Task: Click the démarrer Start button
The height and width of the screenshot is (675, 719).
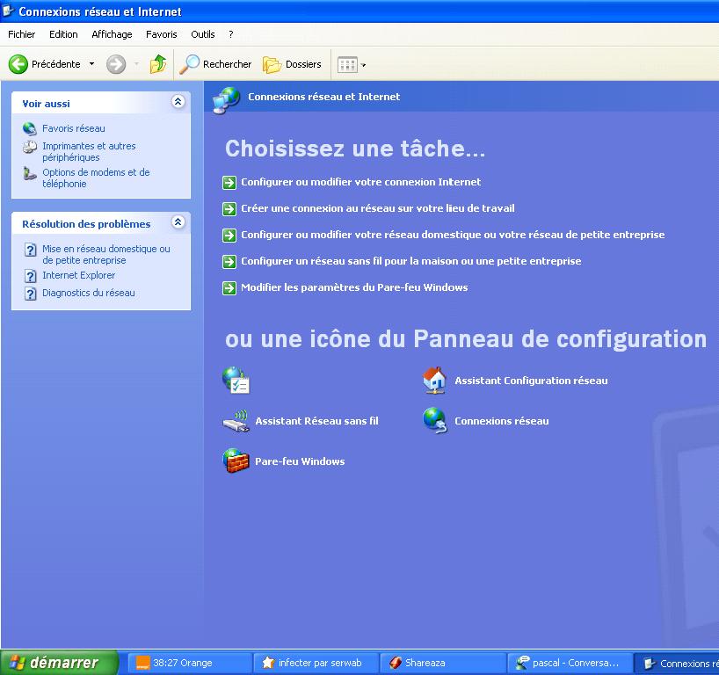Action: click(x=59, y=663)
